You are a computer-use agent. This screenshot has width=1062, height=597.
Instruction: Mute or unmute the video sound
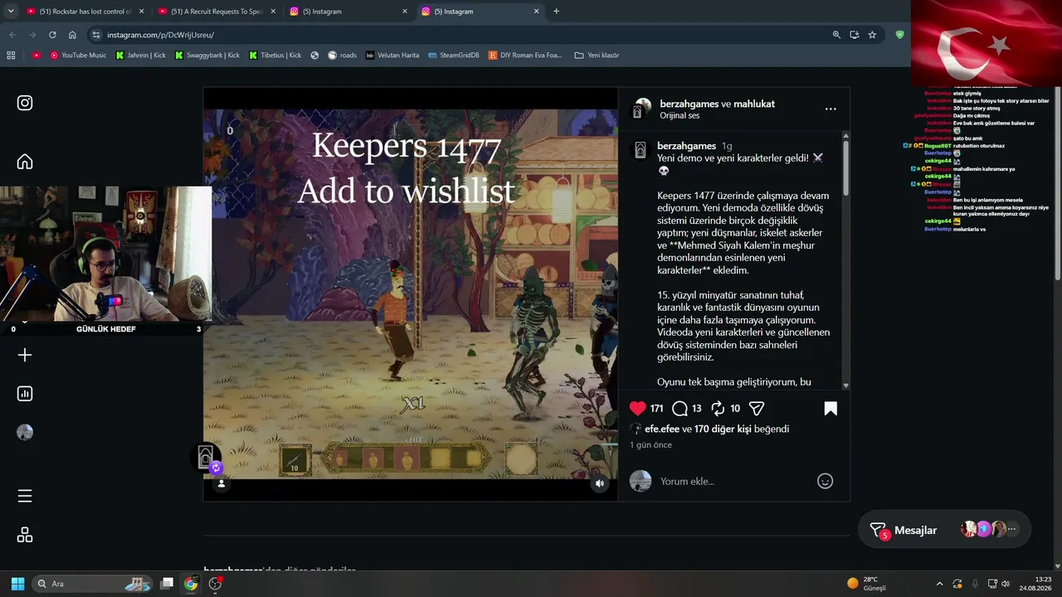coord(600,483)
